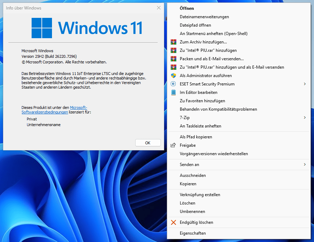
Task: Select Löschen in context menu
Action: click(x=239, y=203)
